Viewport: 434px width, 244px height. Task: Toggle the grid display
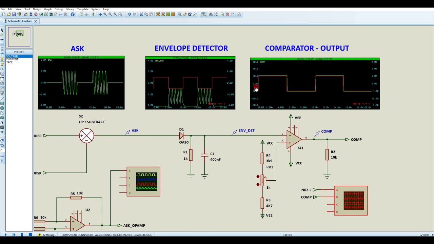(x=86, y=14)
